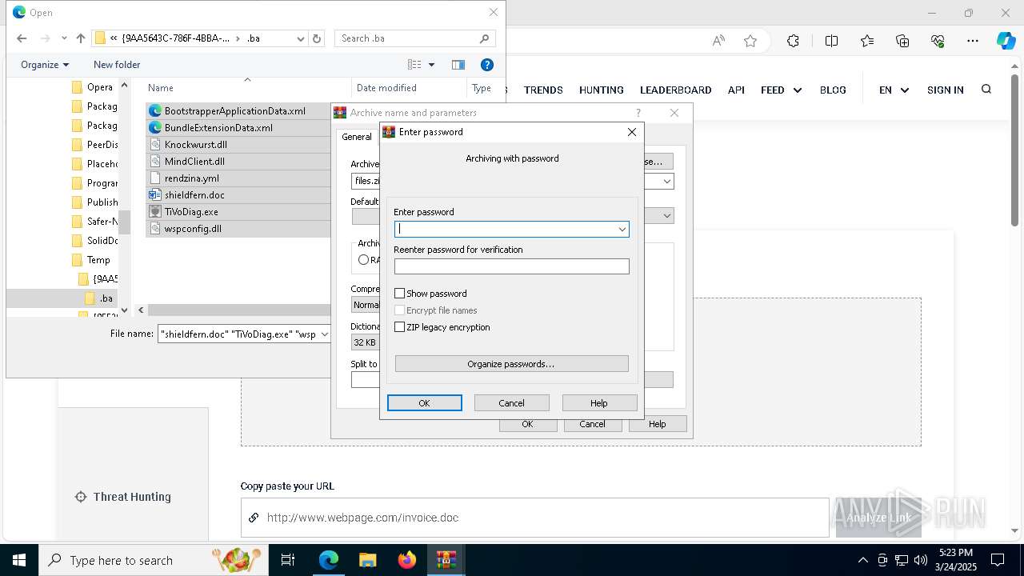1024x576 pixels.
Task: Open Edge extensions icon
Action: [x=793, y=41]
